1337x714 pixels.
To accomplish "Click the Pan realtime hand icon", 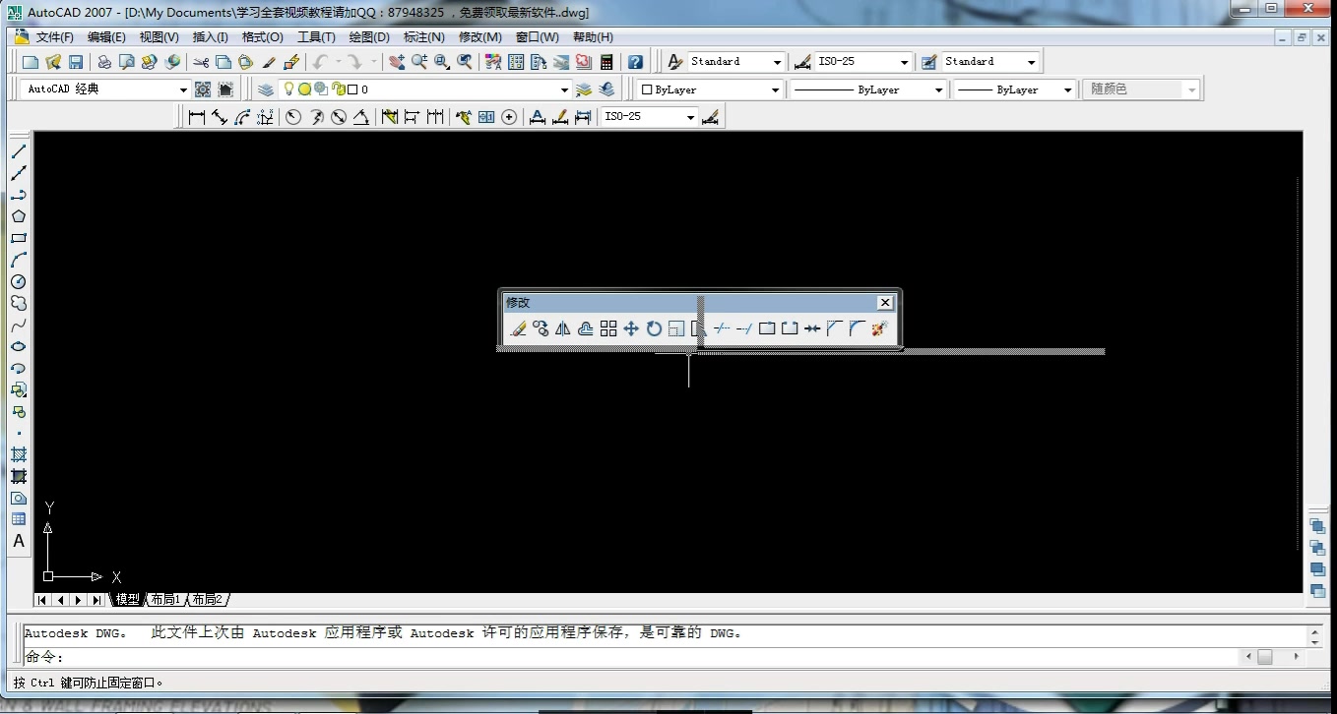I will point(397,62).
